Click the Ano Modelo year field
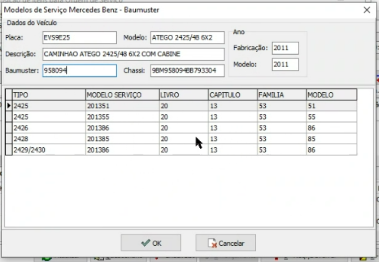The image size is (379, 262). point(285,65)
